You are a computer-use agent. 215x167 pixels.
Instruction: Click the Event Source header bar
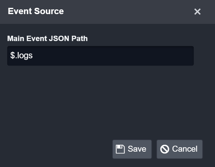click(x=125, y=12)
